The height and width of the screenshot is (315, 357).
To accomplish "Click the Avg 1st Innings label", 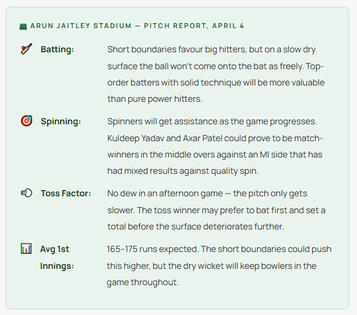I will [54, 257].
